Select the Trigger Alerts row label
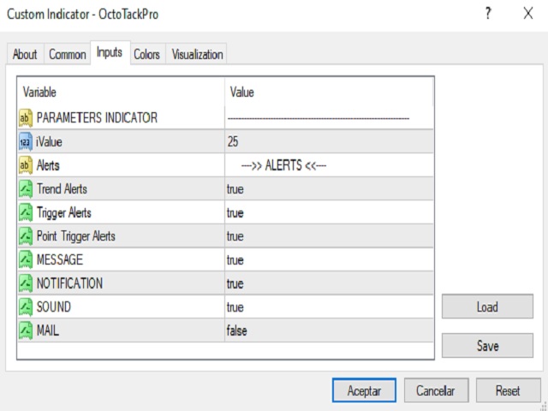 pos(64,212)
